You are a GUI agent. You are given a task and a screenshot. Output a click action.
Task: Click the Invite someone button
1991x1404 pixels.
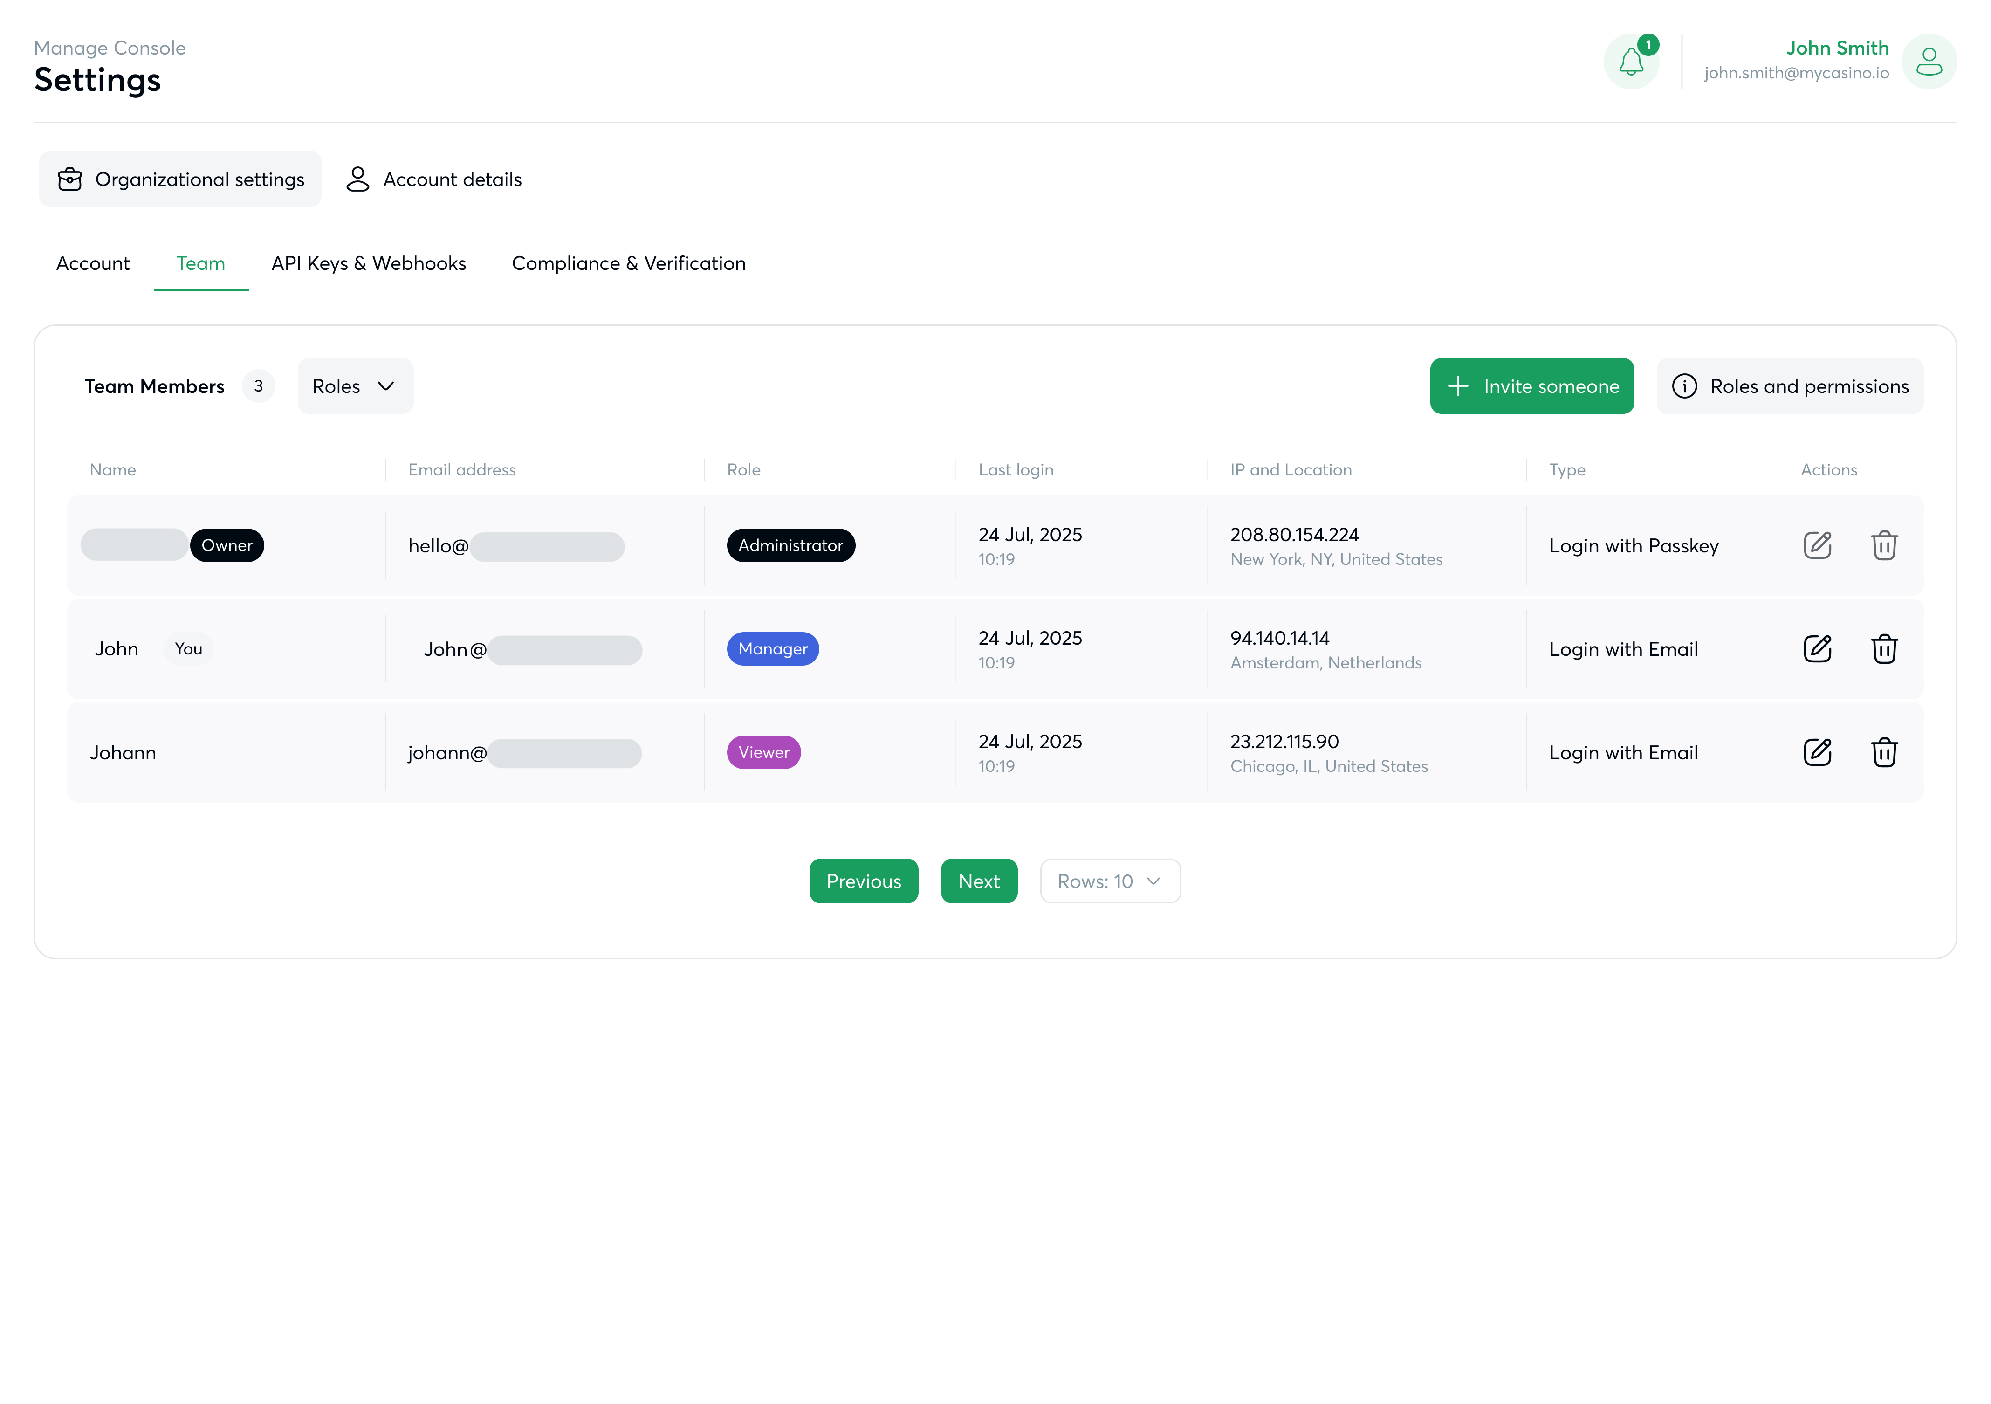point(1531,386)
